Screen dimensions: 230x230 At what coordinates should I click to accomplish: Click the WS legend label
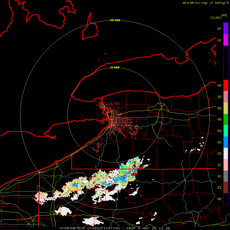[219, 142]
